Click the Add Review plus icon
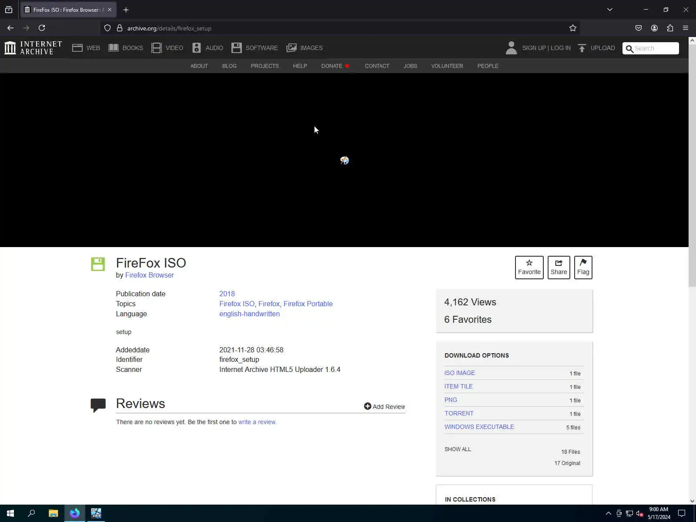This screenshot has width=696, height=522. 368,406
